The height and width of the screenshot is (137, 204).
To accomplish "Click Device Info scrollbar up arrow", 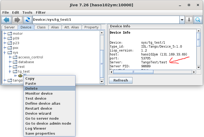I will coord(198,31).
